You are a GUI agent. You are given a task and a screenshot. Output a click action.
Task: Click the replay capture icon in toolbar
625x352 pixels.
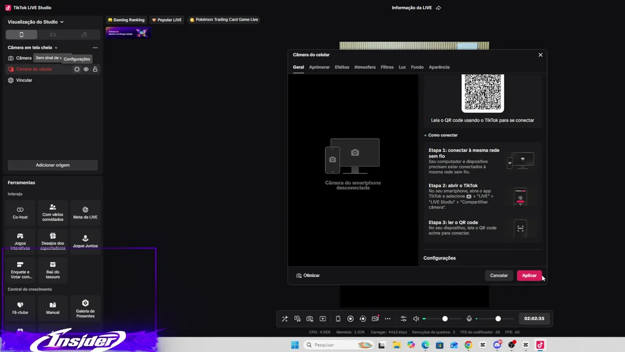363,319
